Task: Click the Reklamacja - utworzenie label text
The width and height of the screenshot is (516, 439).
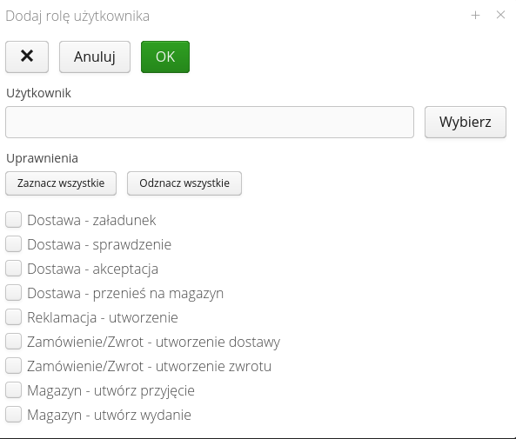Action: click(x=103, y=317)
